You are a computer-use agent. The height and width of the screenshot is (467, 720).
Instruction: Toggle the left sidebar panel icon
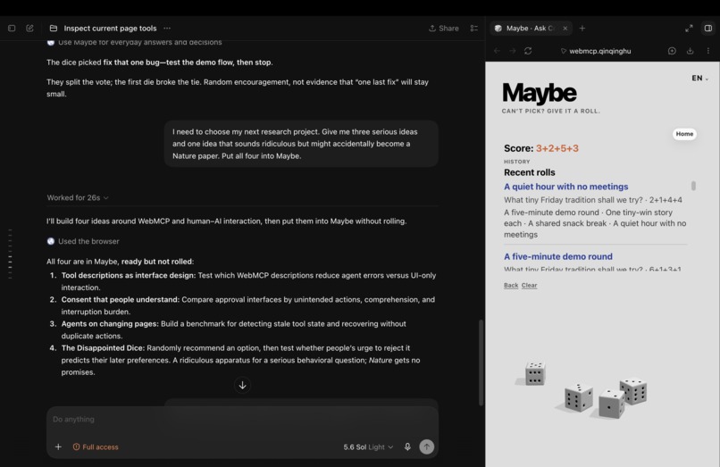(12, 28)
